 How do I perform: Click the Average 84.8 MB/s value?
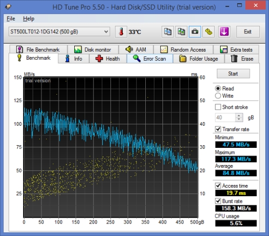pyautogui.click(x=236, y=173)
